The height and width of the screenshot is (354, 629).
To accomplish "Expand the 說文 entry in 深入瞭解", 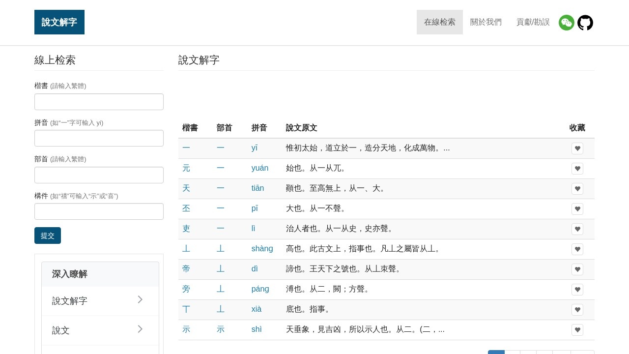I will click(x=100, y=330).
